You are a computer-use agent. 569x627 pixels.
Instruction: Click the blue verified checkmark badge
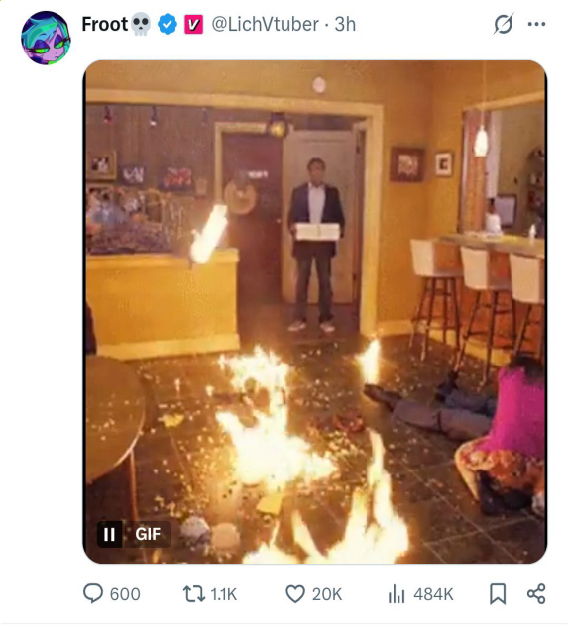tap(168, 25)
